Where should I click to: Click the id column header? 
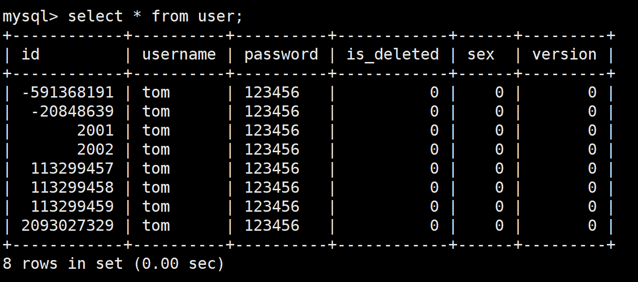pos(30,54)
